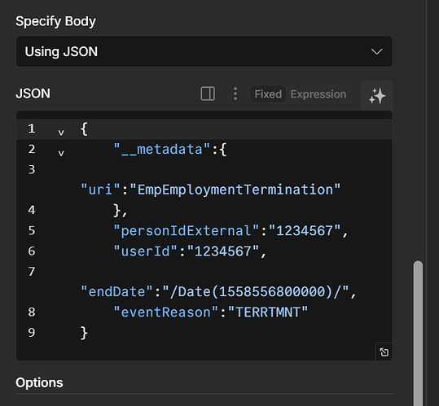
Task: Select line number 5 in gutter
Action: coord(32,231)
